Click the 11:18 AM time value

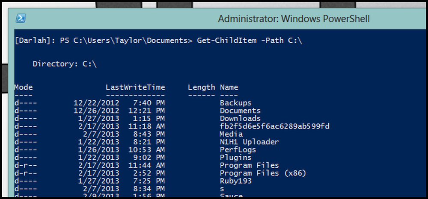tap(146, 126)
